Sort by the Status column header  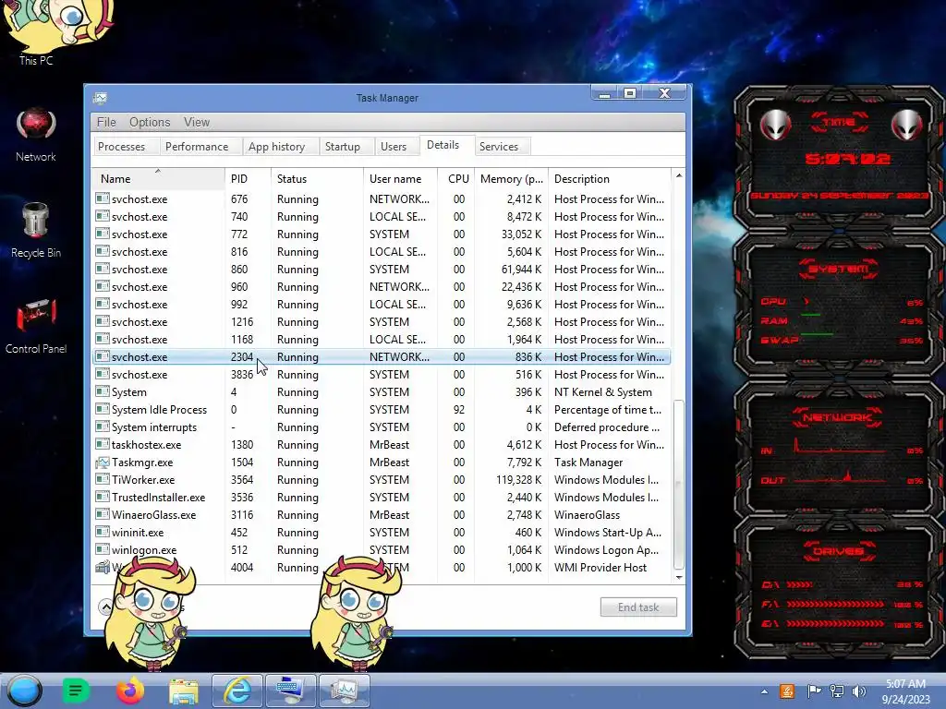(317, 178)
